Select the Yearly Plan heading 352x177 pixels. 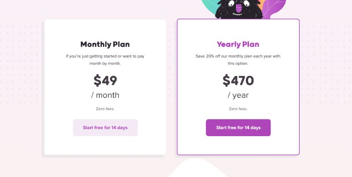(238, 44)
